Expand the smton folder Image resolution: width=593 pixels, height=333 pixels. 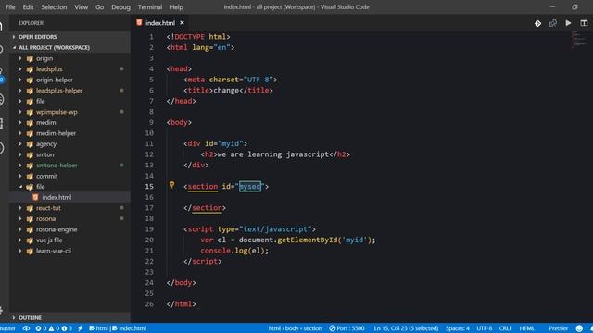pyautogui.click(x=70, y=154)
